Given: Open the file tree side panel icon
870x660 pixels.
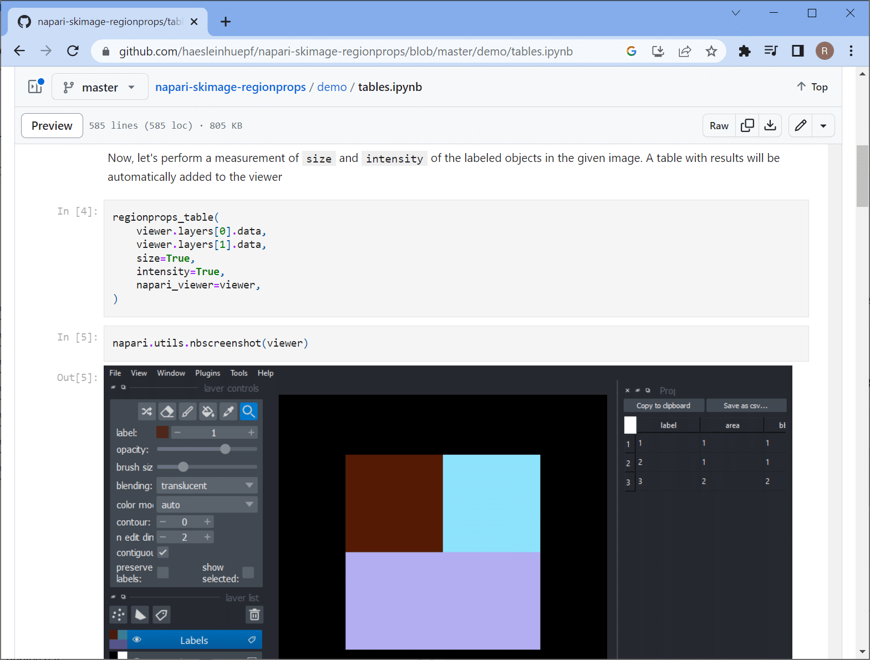Looking at the screenshot, I should click(35, 87).
